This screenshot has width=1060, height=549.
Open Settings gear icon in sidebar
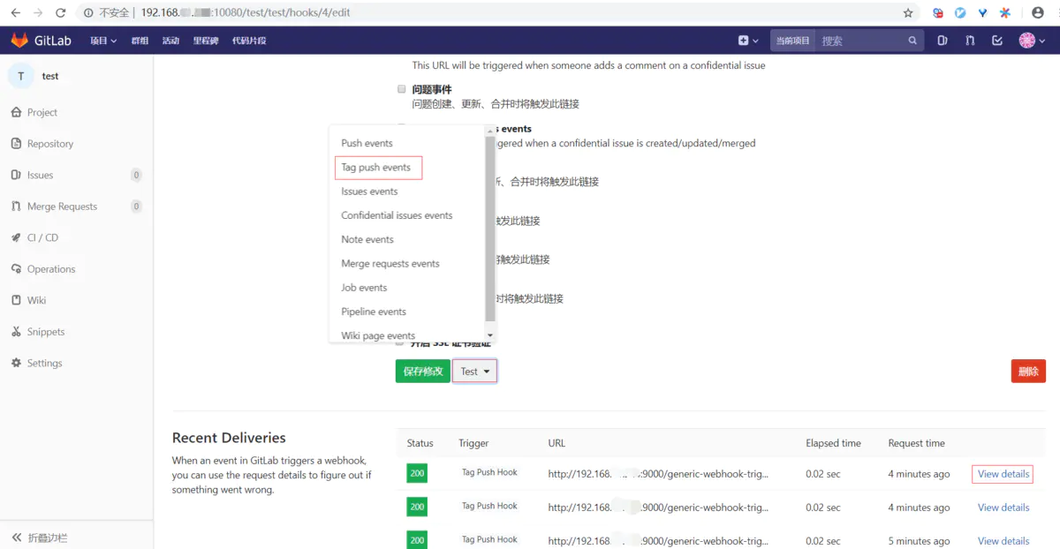16,363
